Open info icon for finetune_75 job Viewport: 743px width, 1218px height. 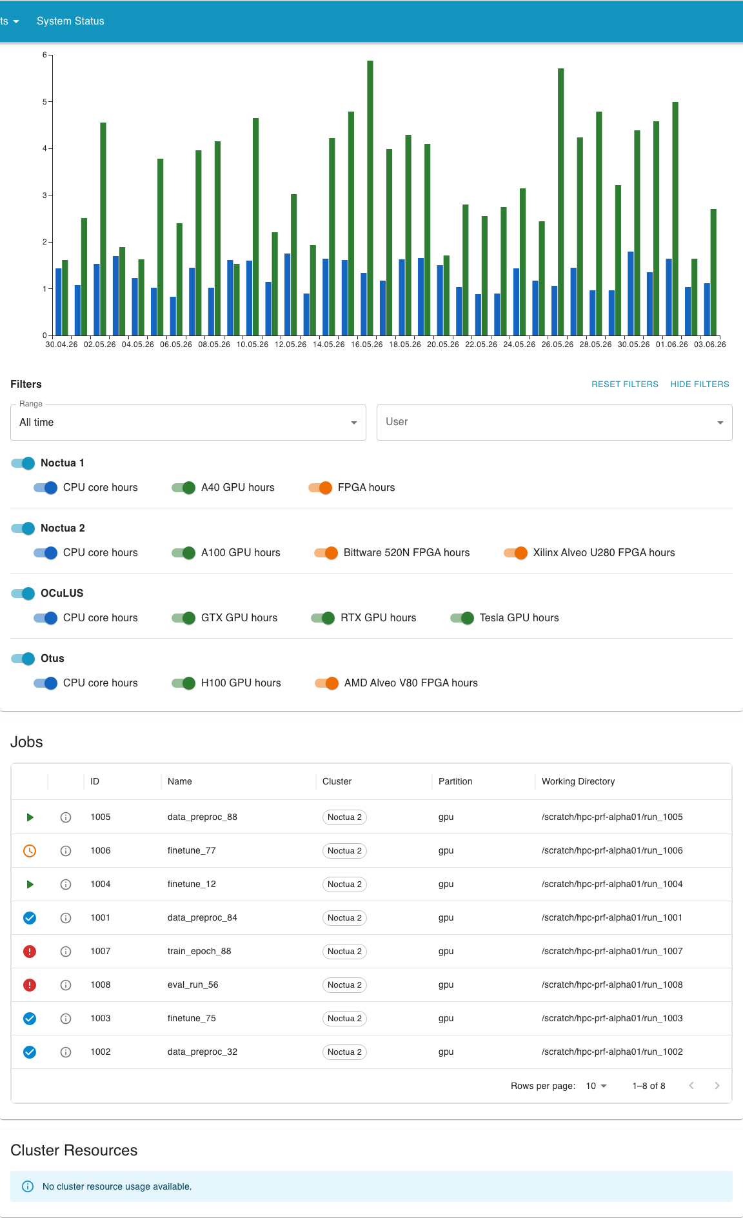[x=66, y=1019]
